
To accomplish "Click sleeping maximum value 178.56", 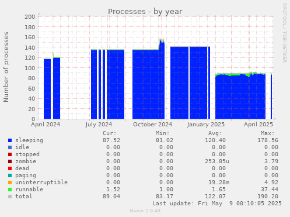I will click(268, 140).
